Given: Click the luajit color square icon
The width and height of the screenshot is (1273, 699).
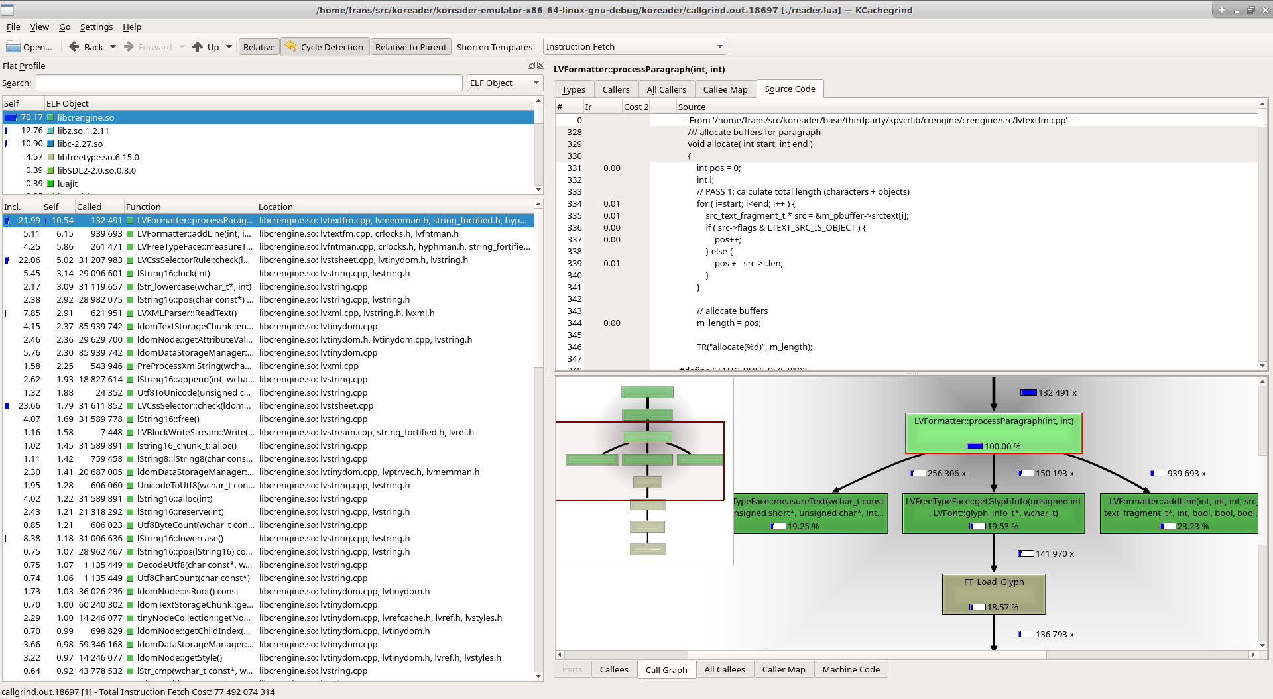Looking at the screenshot, I should click(50, 184).
